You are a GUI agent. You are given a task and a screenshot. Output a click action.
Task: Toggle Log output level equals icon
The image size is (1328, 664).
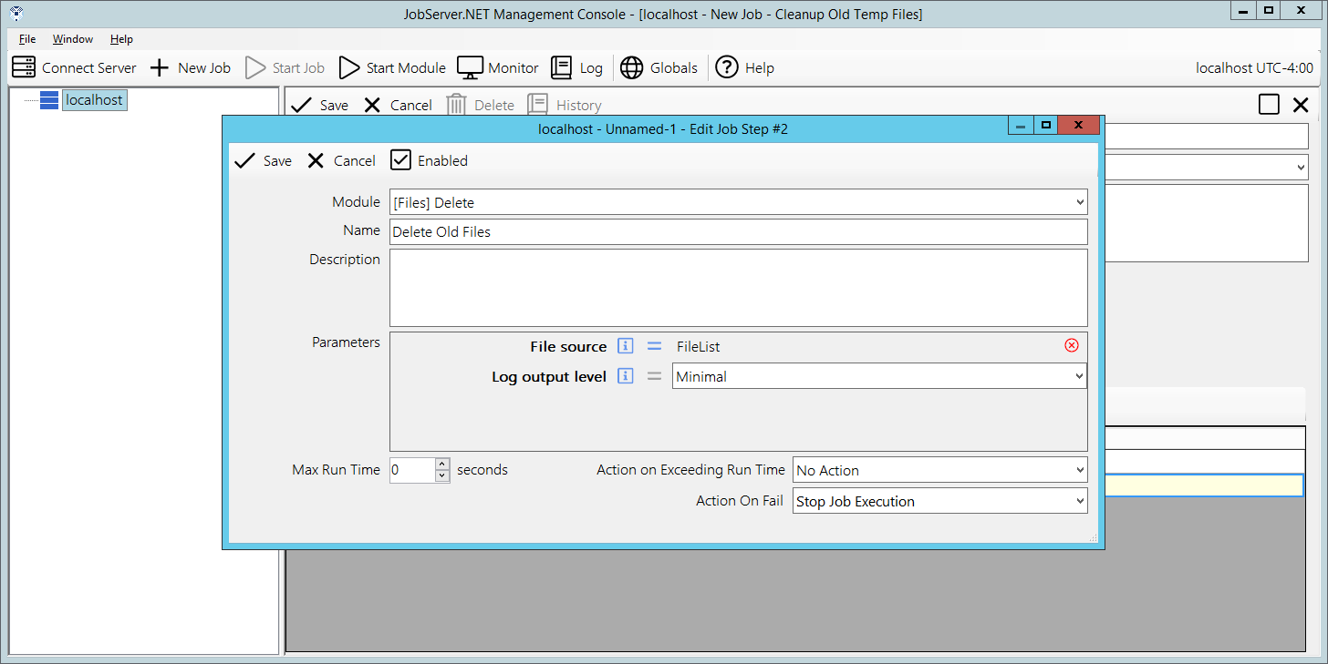[x=654, y=376]
